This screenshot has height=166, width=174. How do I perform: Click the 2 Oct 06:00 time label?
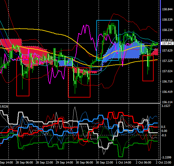144,163
